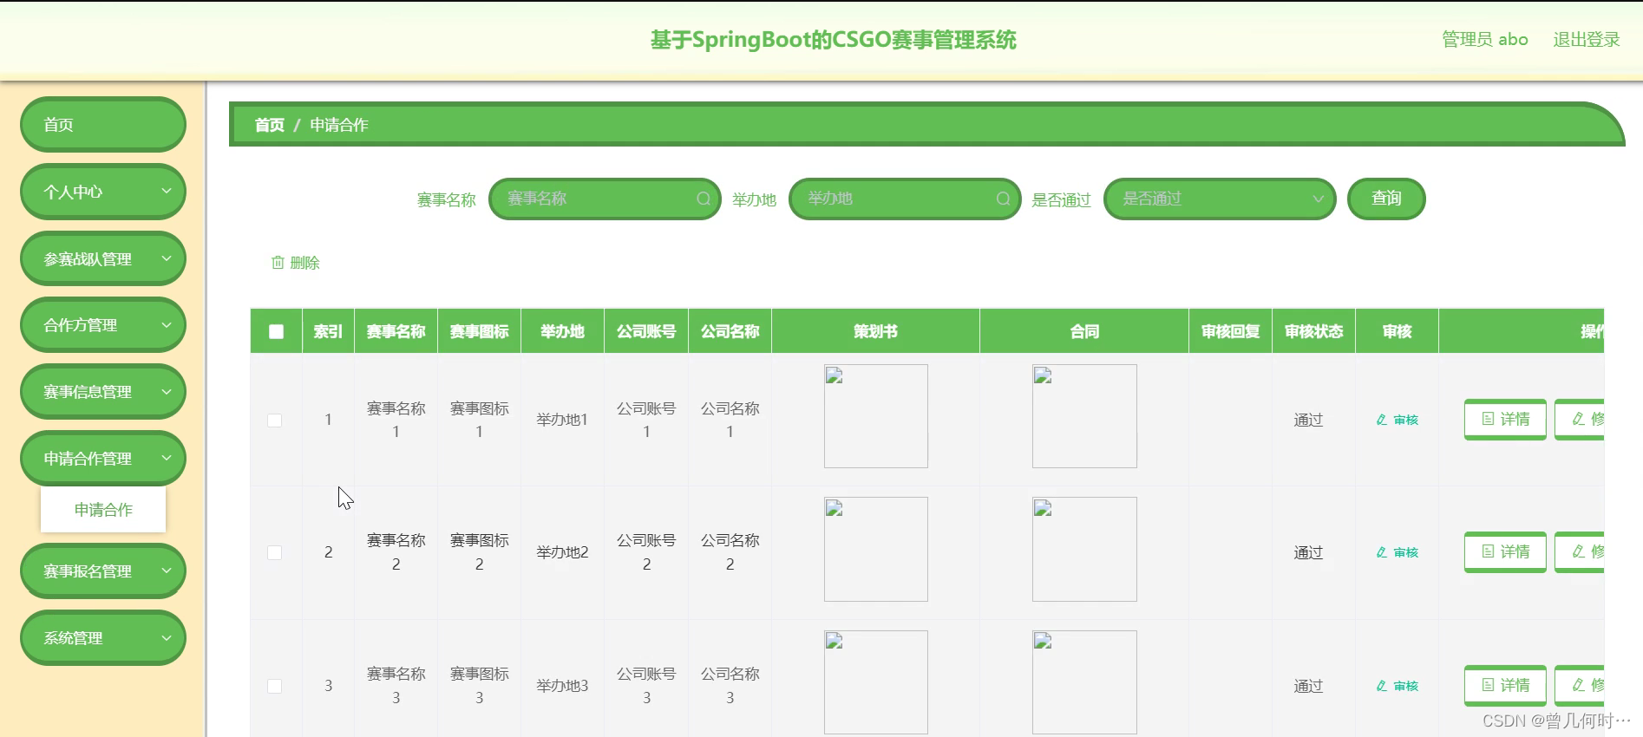Screen dimensions: 1643x737
Task: Focus the 举办地 search input
Action: pyautogui.click(x=905, y=199)
